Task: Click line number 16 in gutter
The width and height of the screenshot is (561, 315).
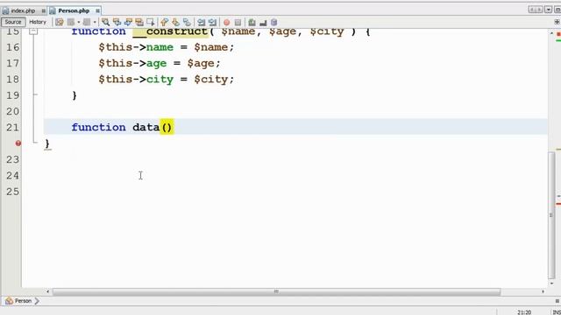Action: pos(12,47)
